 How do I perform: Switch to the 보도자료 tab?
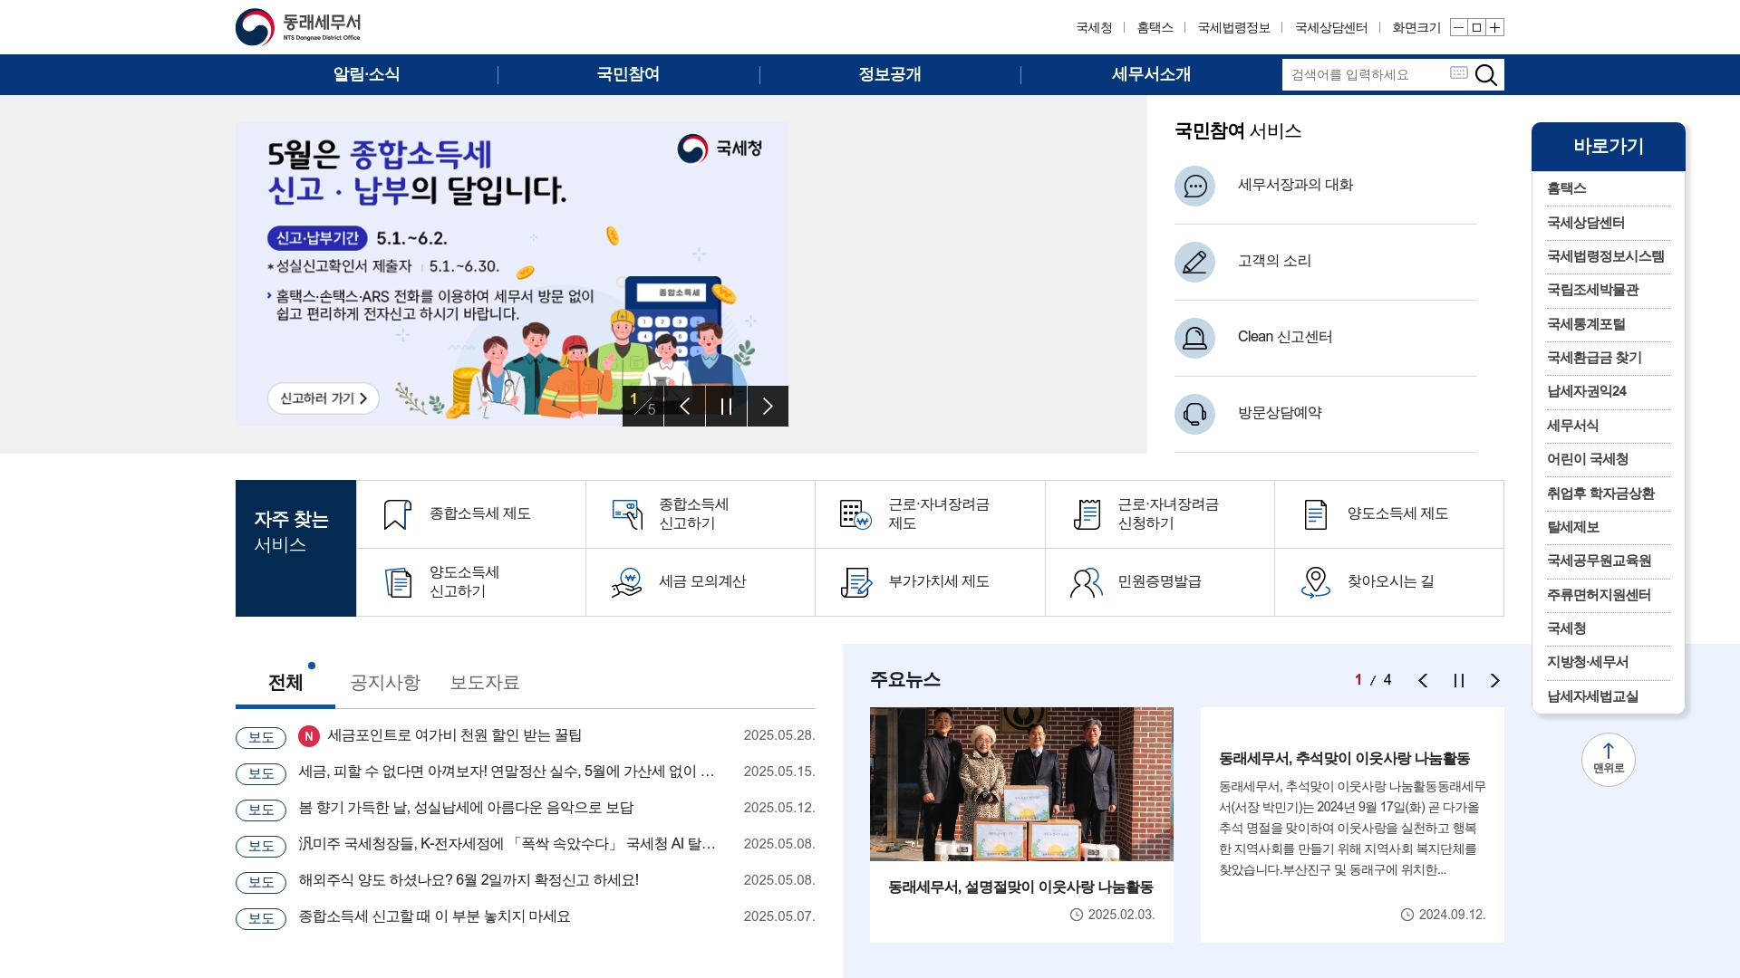coord(485,683)
